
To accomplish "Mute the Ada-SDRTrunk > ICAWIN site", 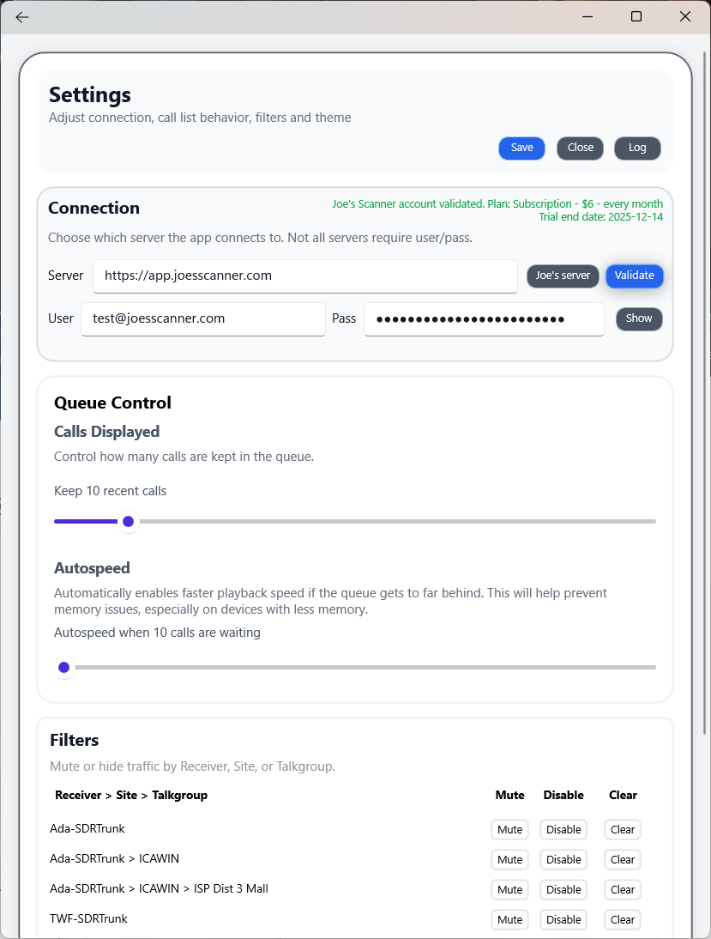I will pyautogui.click(x=509, y=860).
